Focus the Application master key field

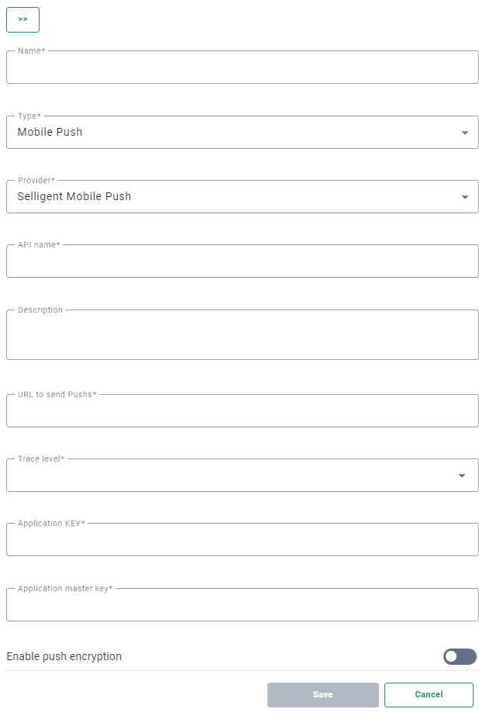pyautogui.click(x=242, y=606)
